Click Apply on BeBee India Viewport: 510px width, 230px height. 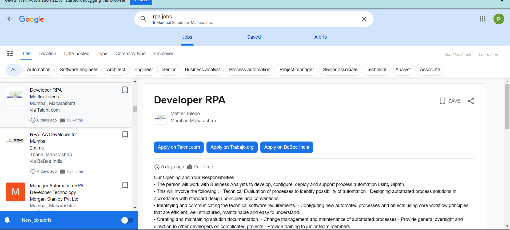pos(287,147)
